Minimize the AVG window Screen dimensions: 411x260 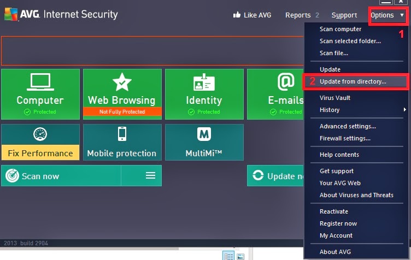386,2
